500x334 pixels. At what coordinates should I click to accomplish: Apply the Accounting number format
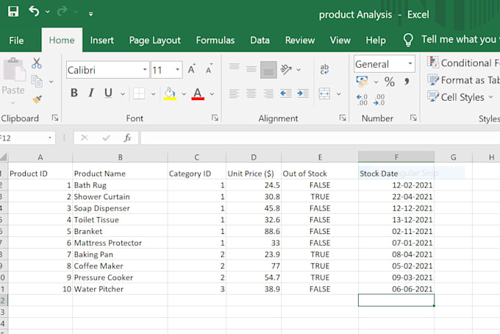tap(362, 82)
